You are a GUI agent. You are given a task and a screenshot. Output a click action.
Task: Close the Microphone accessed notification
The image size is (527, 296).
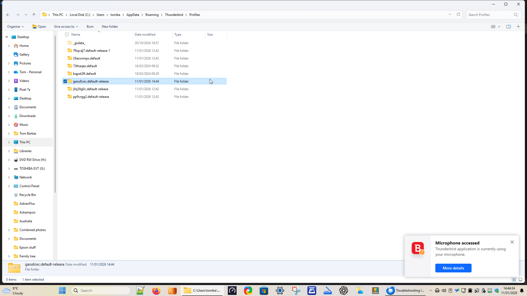[512, 242]
